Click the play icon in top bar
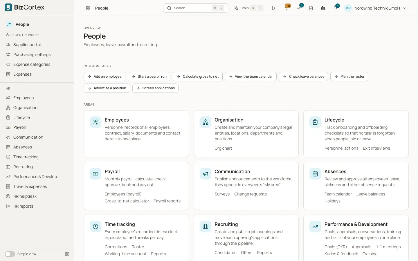The height and width of the screenshot is (261, 418). coord(274,8)
